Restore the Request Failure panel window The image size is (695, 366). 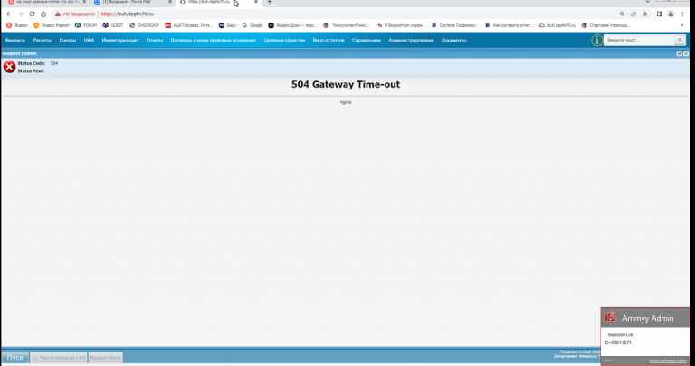(x=679, y=53)
